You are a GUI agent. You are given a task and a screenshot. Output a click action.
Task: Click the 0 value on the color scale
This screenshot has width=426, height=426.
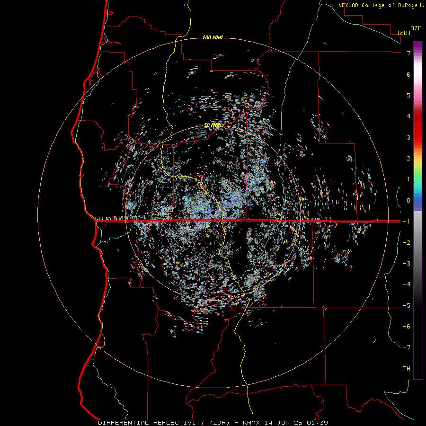[408, 201]
